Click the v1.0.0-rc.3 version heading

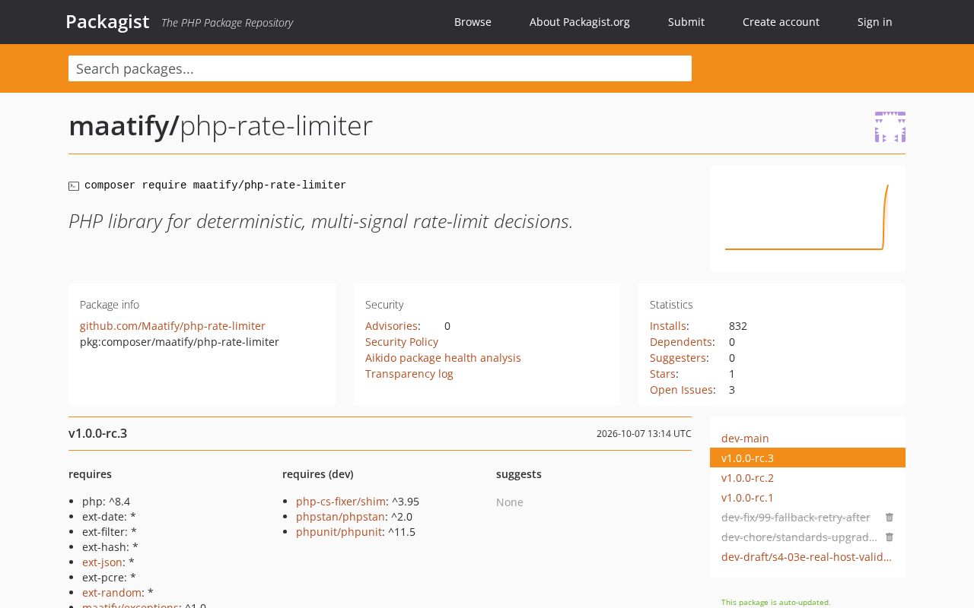click(x=97, y=433)
